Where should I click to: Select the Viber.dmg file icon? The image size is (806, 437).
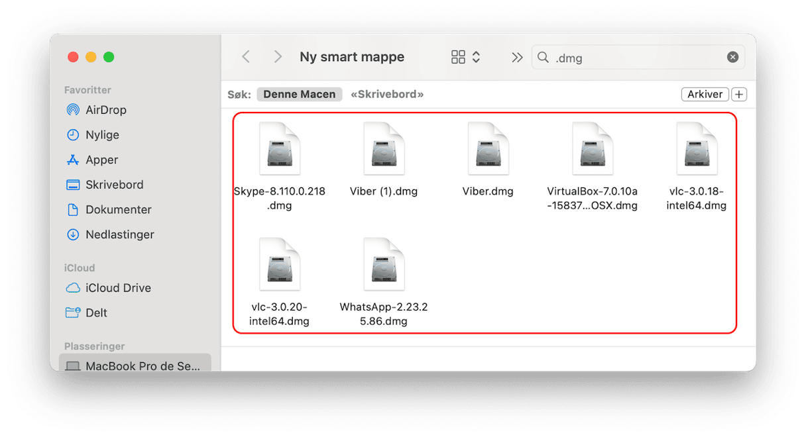point(488,148)
